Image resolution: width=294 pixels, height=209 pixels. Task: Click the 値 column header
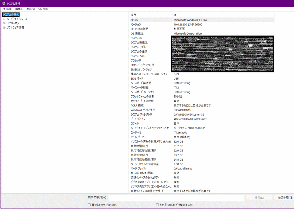(223, 15)
